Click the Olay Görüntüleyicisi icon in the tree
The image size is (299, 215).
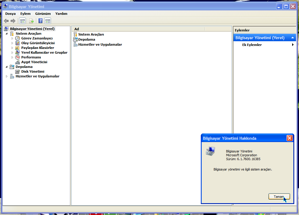click(18, 43)
